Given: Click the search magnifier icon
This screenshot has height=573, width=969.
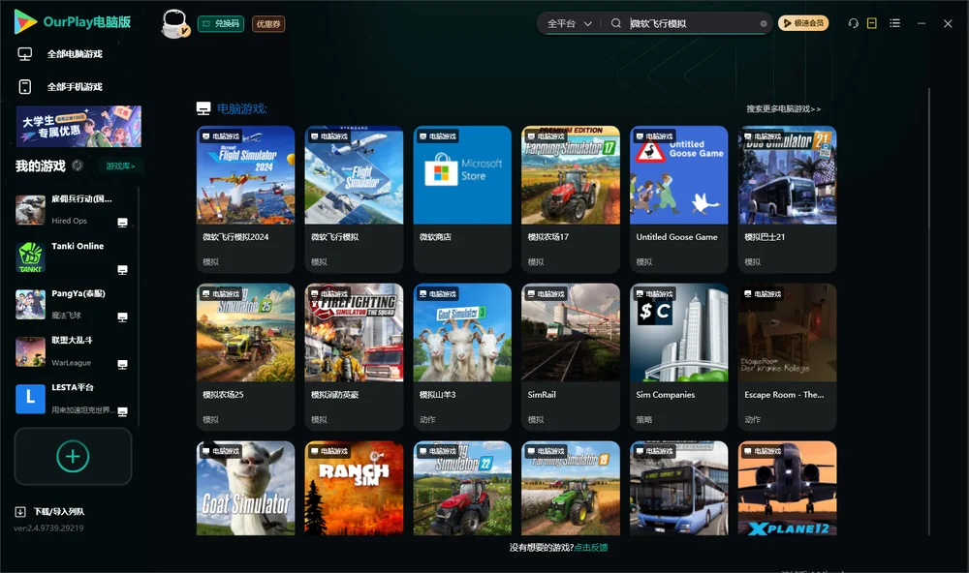Looking at the screenshot, I should pos(615,23).
